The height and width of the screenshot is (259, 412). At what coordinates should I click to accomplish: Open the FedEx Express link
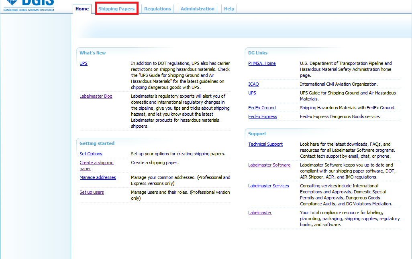pos(263,116)
